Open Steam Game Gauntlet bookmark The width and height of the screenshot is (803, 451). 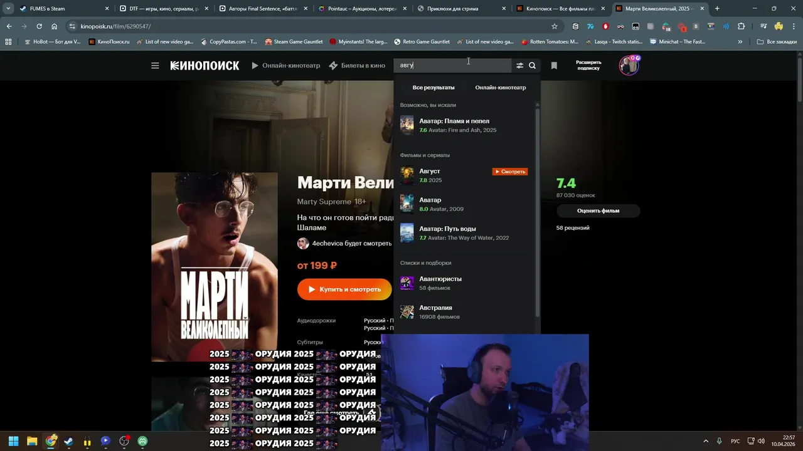(x=294, y=42)
